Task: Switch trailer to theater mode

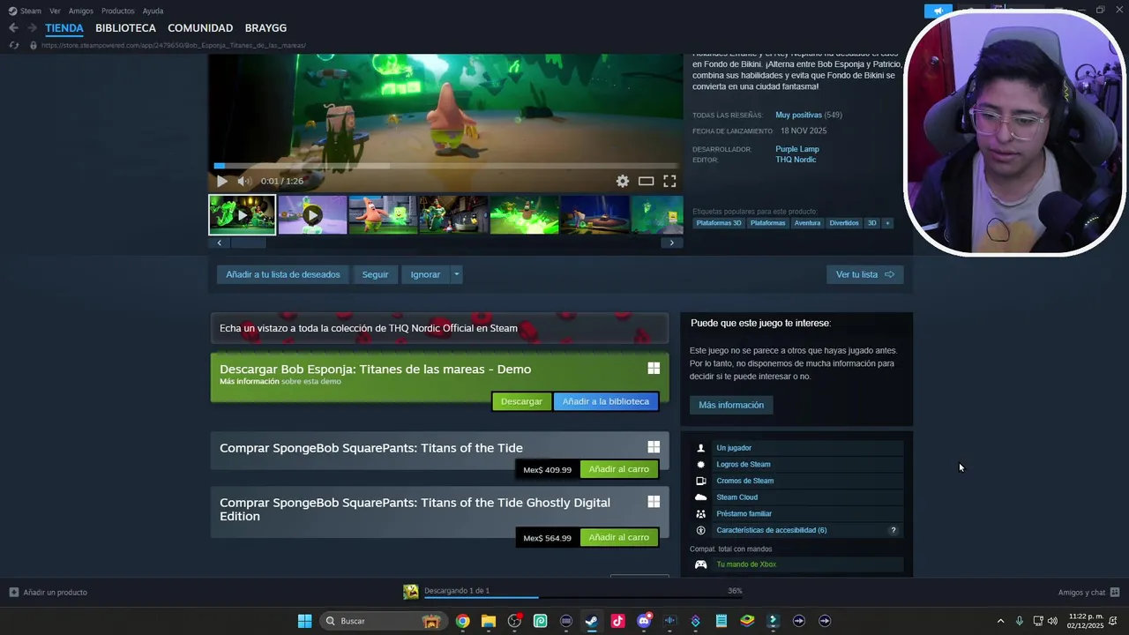Action: (646, 181)
